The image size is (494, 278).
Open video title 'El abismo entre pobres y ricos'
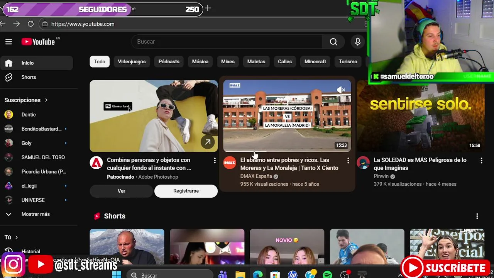289,164
